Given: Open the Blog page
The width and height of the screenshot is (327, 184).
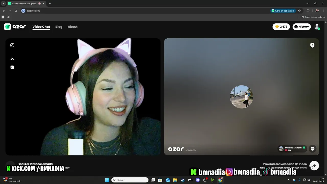Looking at the screenshot, I should point(59,27).
